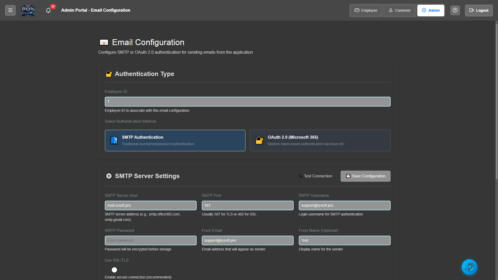Switch to the Customer portal
The image size is (498, 280).
(399, 10)
